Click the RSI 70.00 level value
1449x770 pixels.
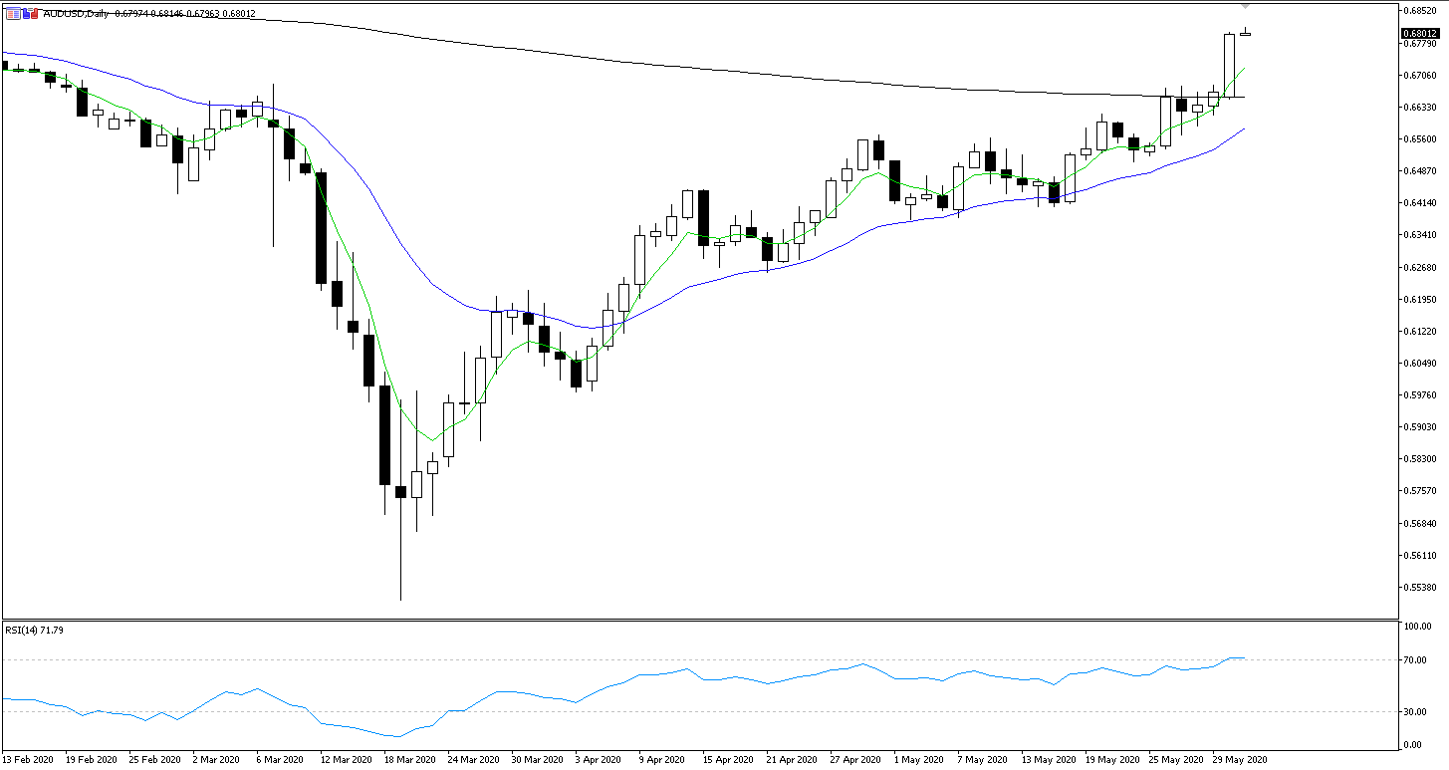1417,659
